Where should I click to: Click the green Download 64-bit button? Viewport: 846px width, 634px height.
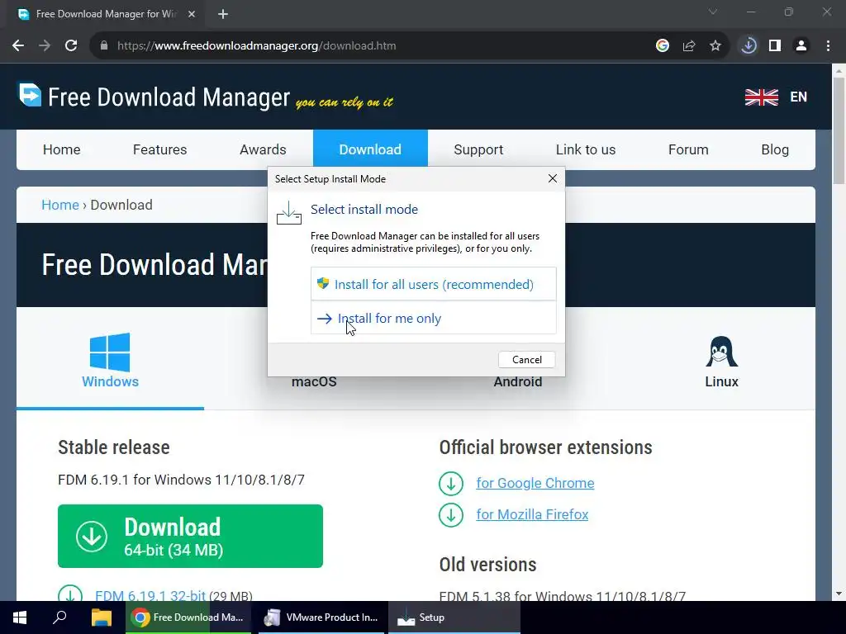coord(190,536)
